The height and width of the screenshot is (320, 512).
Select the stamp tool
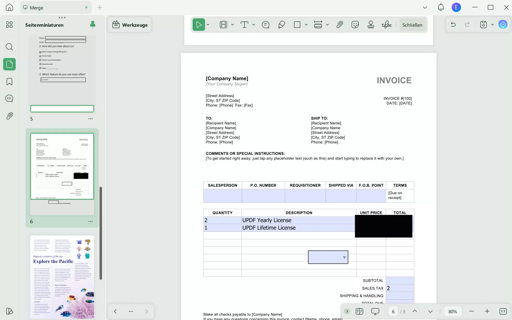point(371,25)
